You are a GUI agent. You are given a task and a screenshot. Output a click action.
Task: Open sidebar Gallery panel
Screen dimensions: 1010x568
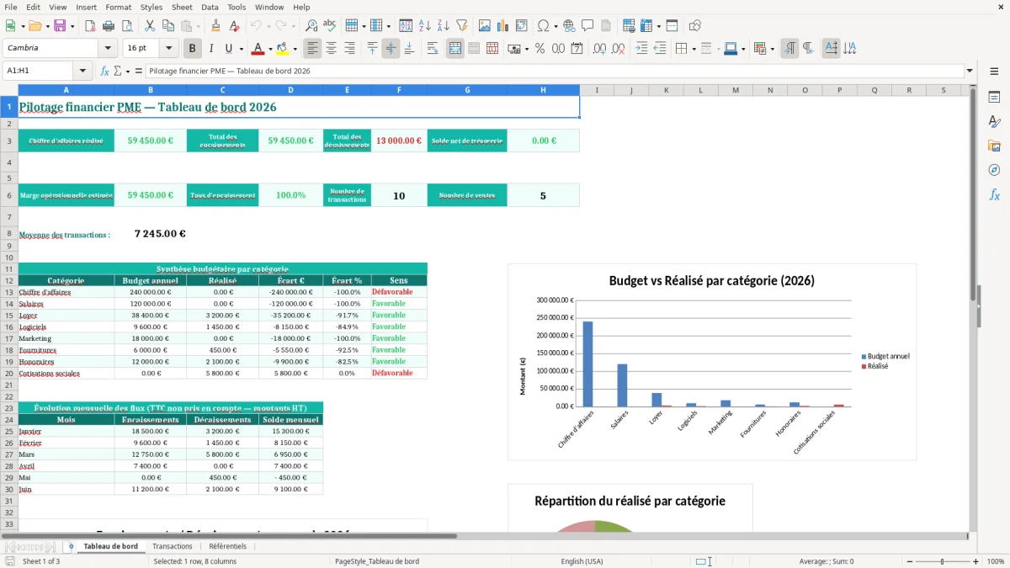[994, 146]
